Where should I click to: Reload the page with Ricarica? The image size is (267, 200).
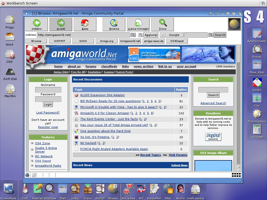[114, 24]
